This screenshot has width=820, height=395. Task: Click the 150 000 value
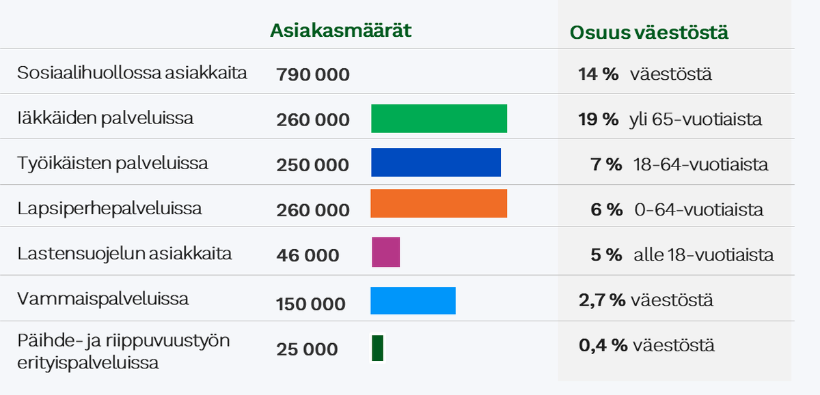pos(311,304)
